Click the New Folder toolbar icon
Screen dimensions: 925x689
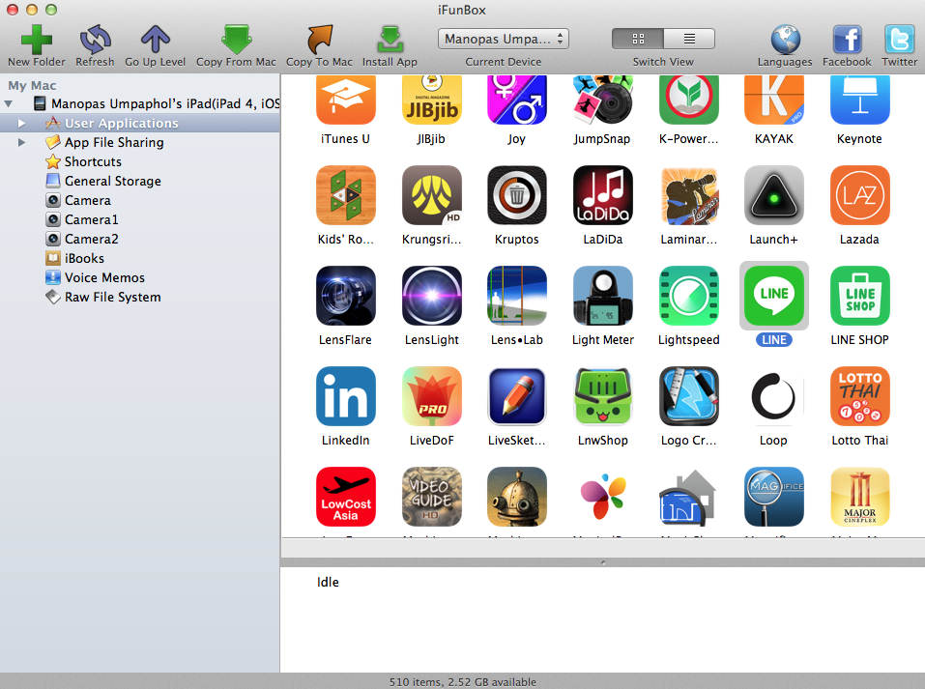coord(37,40)
